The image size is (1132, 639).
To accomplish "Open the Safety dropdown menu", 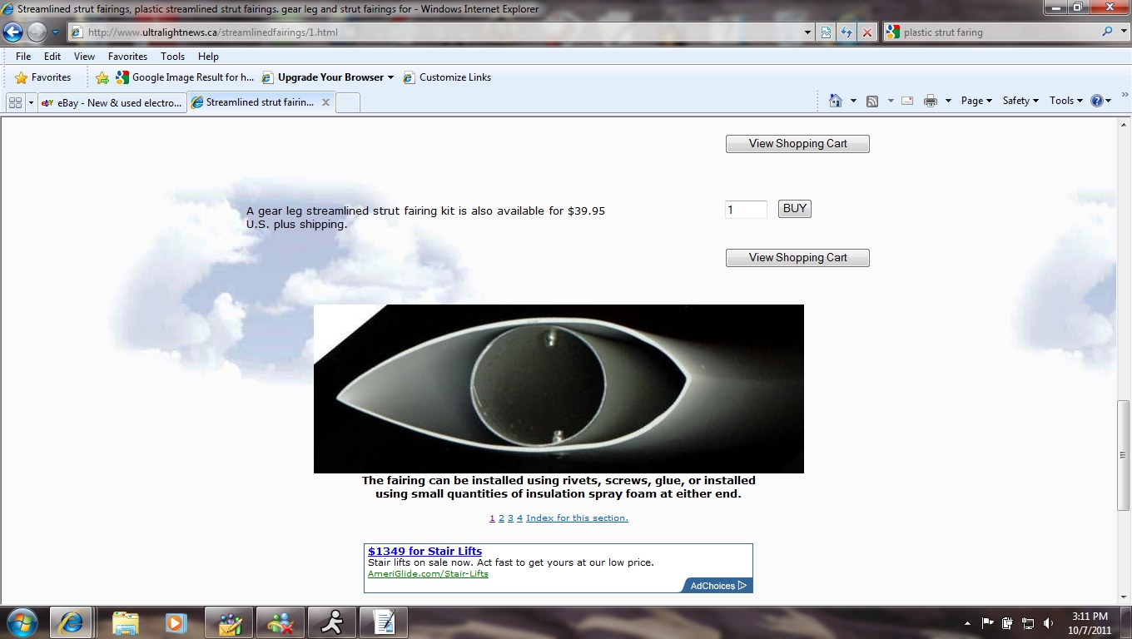I will (x=1020, y=101).
